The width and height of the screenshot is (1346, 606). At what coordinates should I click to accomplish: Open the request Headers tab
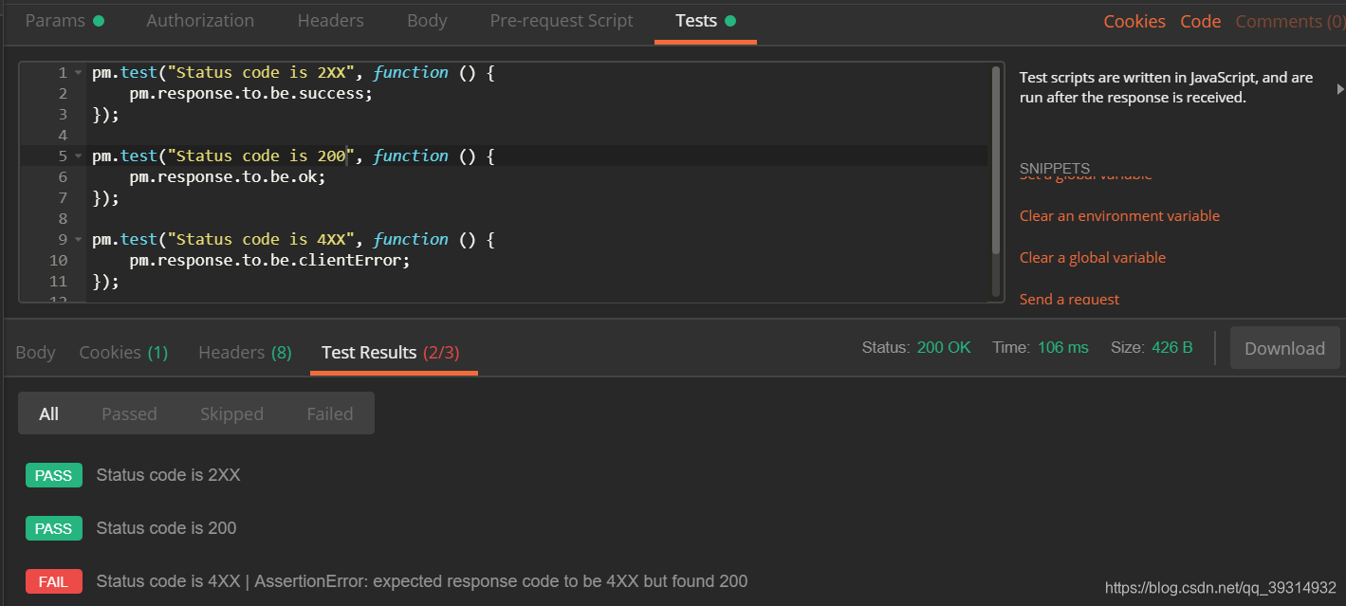(x=330, y=21)
